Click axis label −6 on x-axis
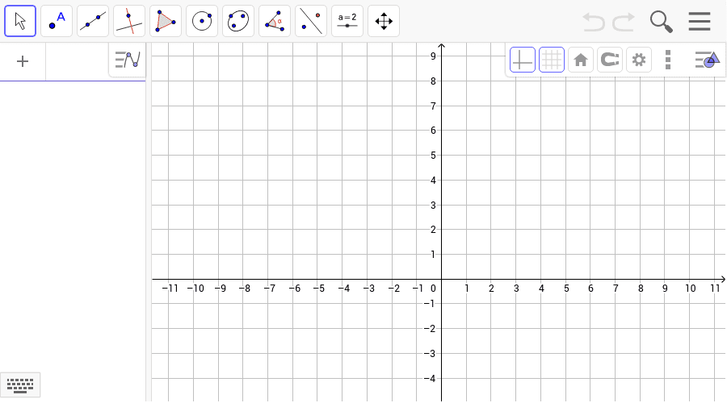727x403 pixels. (294, 289)
